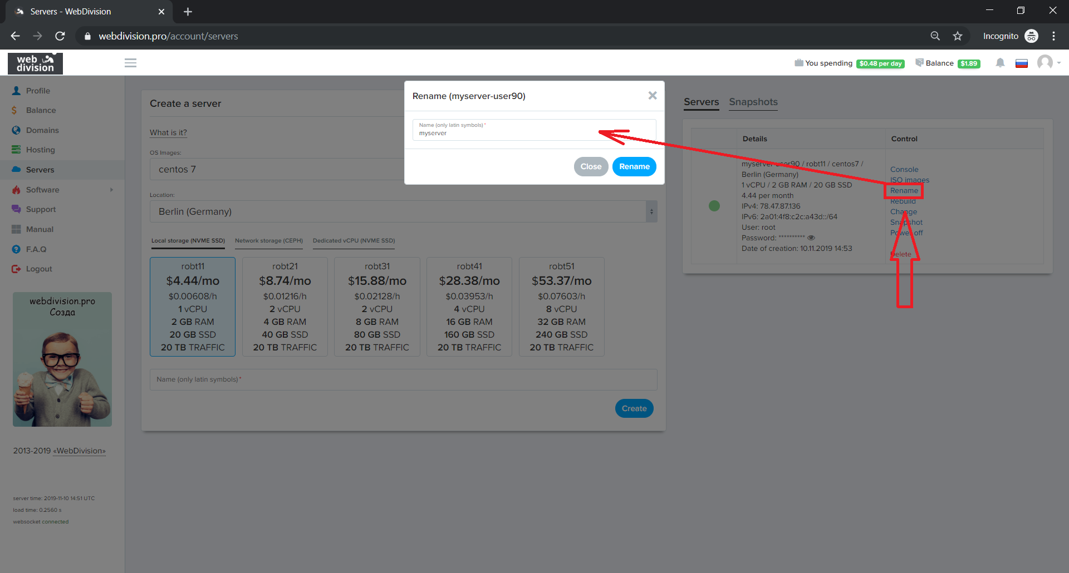
Task: Open the user avatar menu
Action: pos(1046,62)
